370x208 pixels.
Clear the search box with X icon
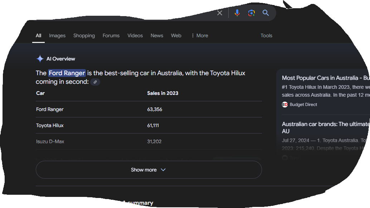click(x=220, y=13)
